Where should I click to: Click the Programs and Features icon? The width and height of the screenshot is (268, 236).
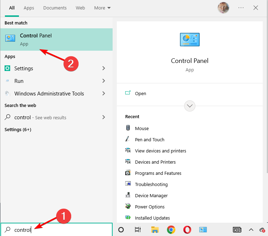[128, 173]
